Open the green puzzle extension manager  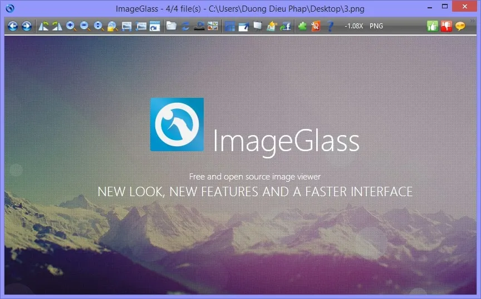click(302, 26)
